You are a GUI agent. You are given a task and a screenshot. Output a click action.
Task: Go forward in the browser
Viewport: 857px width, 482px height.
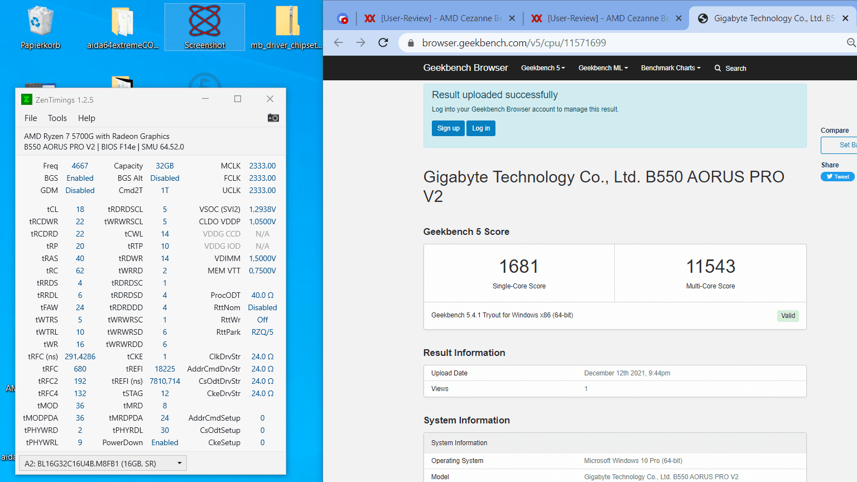(361, 42)
